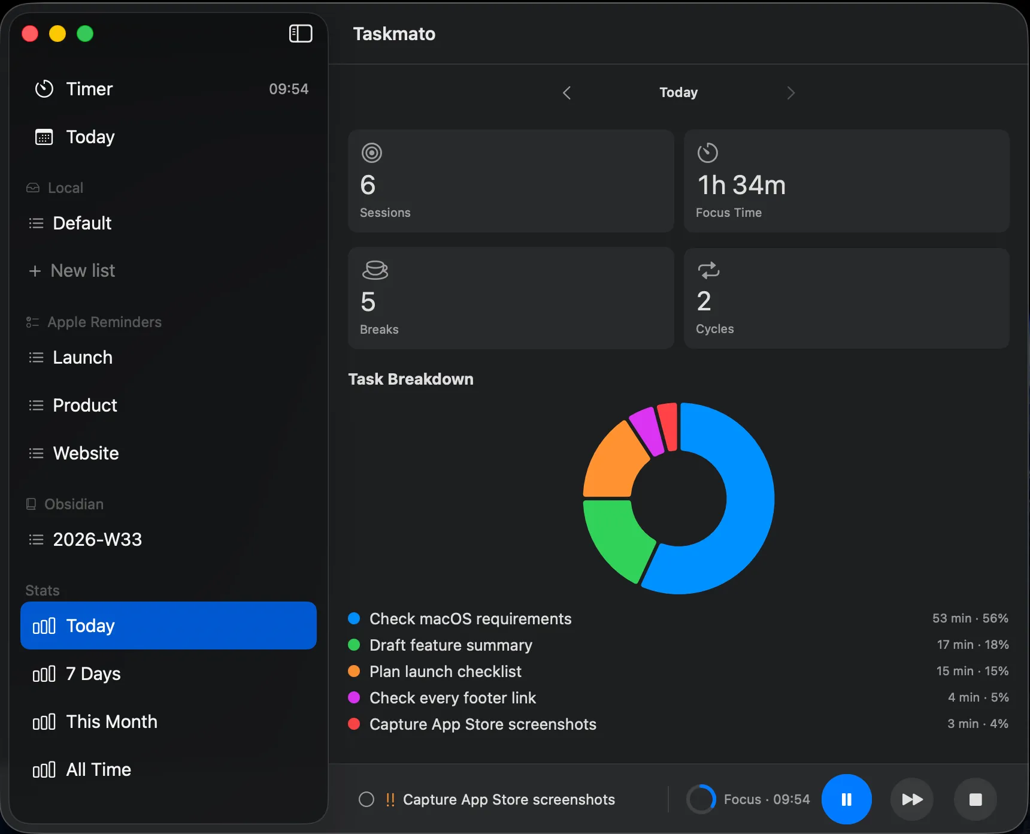Click the Focus Time clock icon
Screen dimensions: 1030x834
(708, 153)
